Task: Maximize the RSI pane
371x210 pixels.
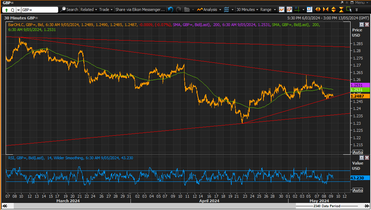Action: [361, 157]
